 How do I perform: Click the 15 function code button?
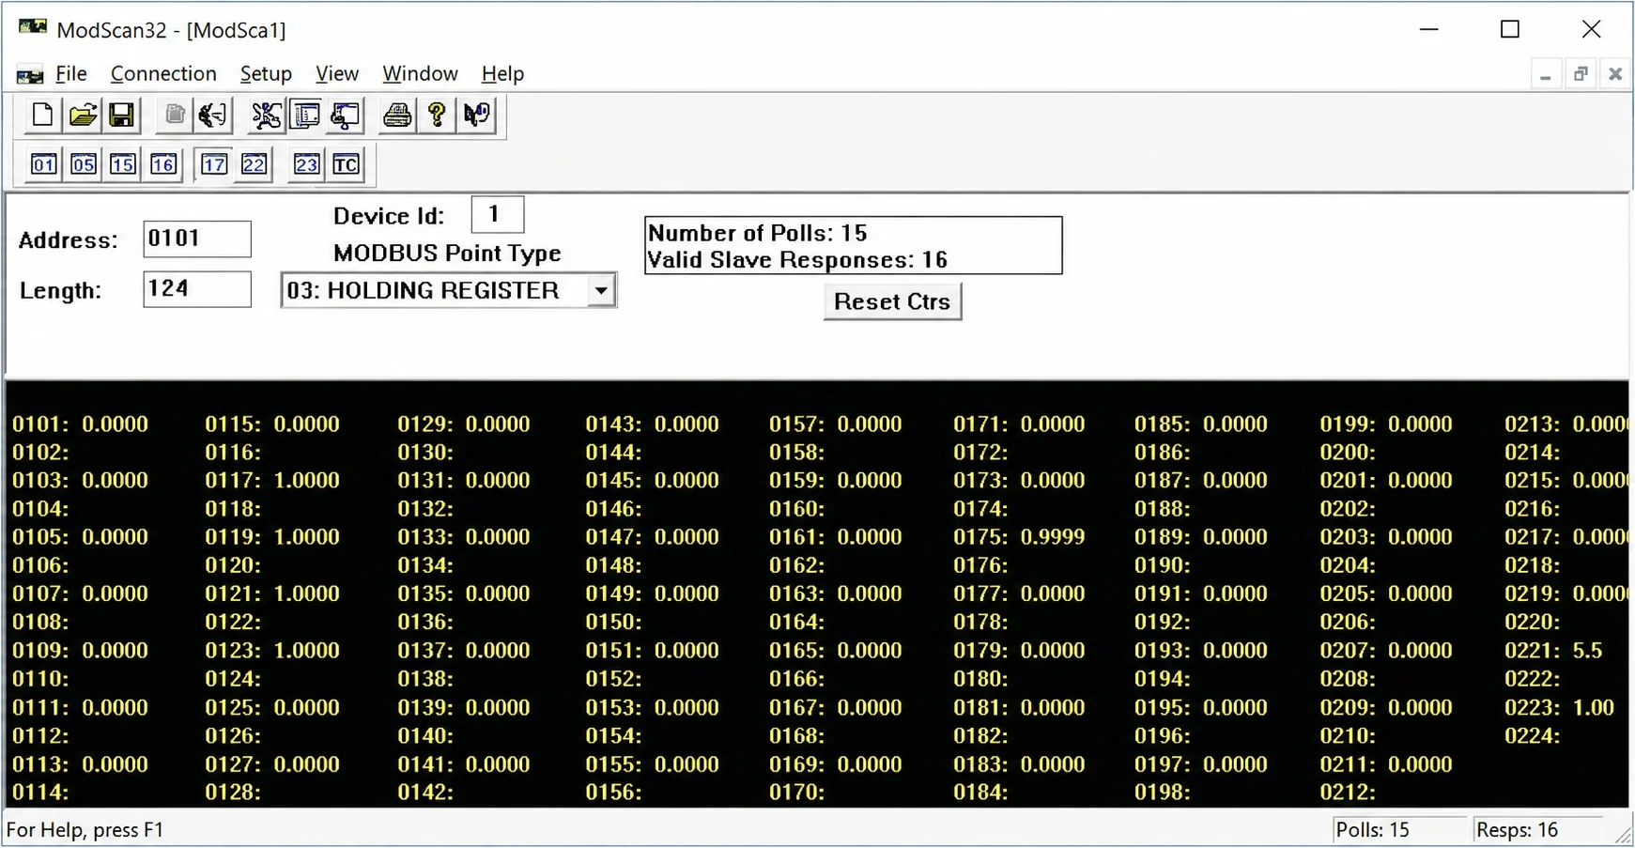pos(122,164)
